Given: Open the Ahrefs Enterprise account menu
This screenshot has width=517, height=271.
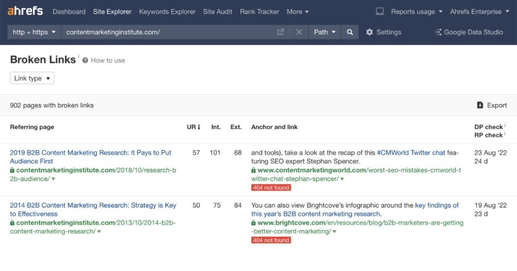Looking at the screenshot, I should coord(480,12).
